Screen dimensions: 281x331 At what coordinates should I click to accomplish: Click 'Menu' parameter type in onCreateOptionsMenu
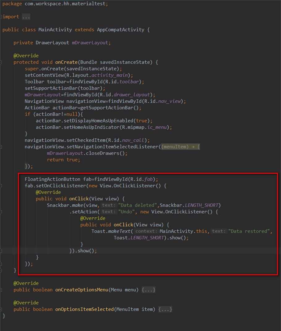coord(117,290)
